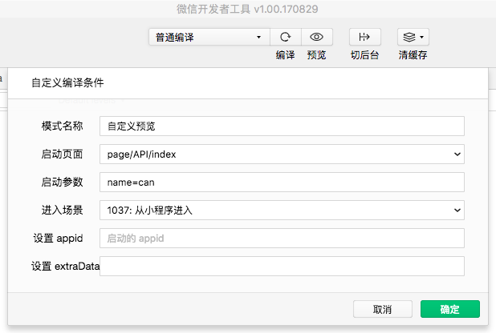Select the 设置 extraData text field
Screen dimensions: 496x333
[x=282, y=266]
